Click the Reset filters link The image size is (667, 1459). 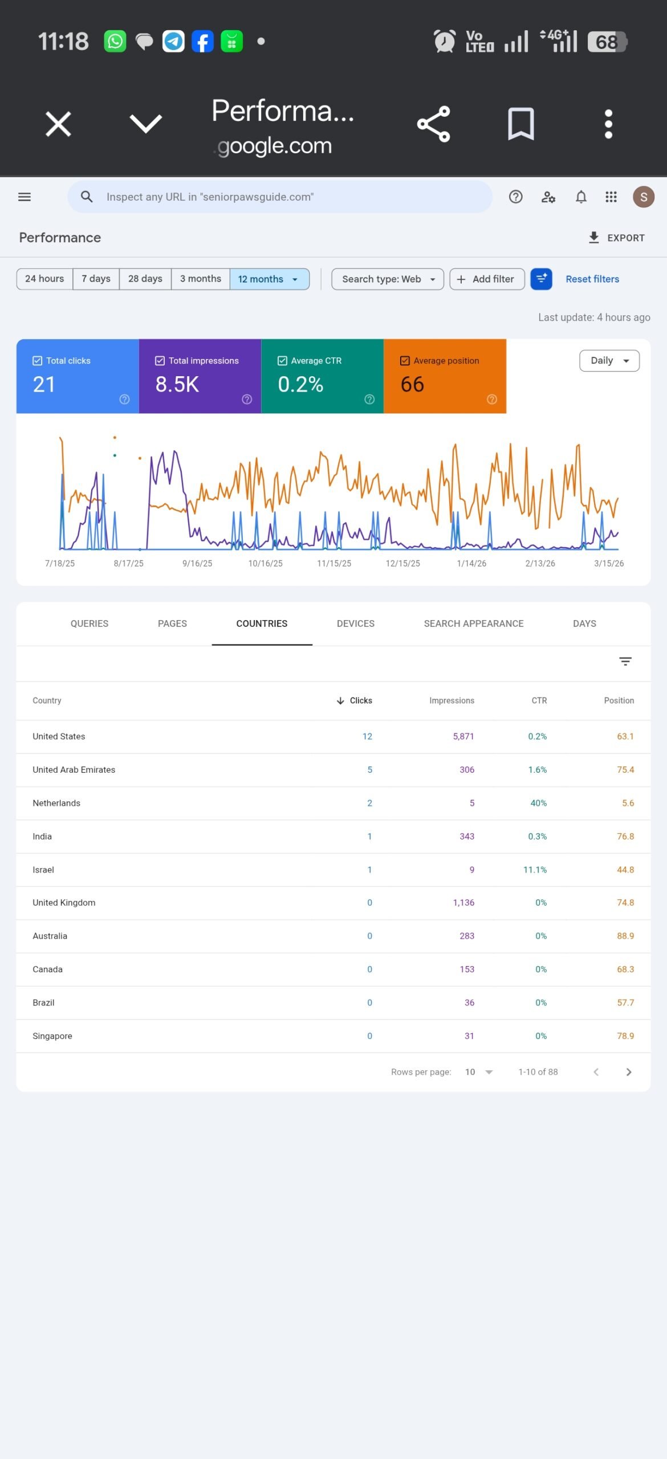click(592, 279)
